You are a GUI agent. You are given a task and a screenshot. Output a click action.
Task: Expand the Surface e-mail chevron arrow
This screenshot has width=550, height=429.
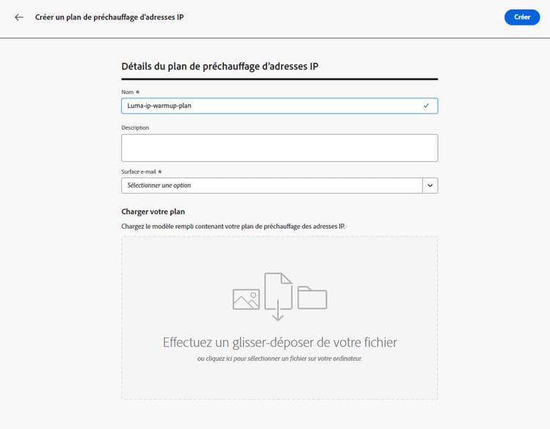point(430,186)
